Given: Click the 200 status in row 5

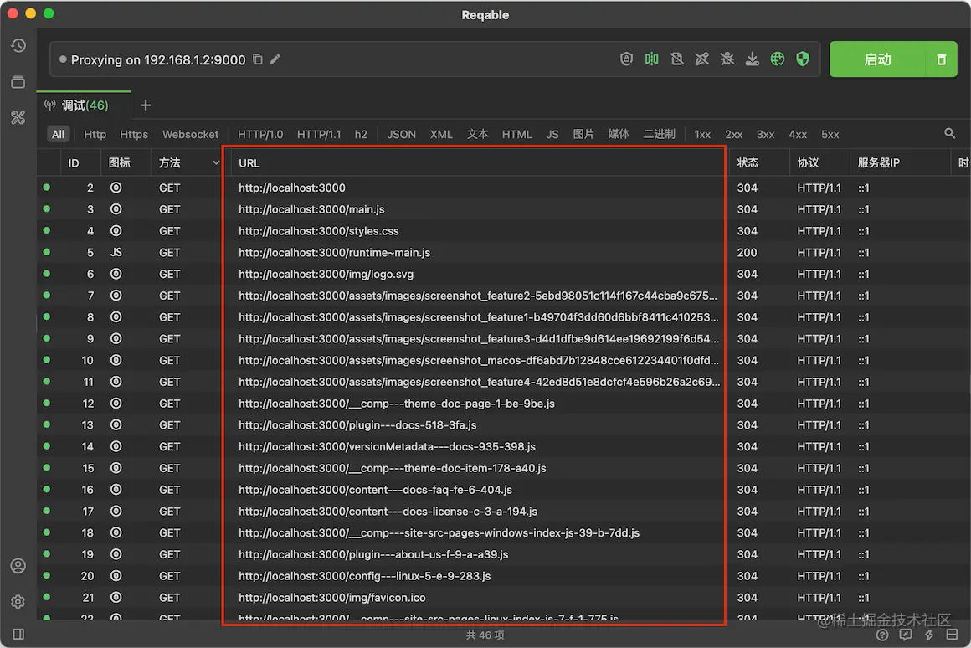Looking at the screenshot, I should [747, 253].
